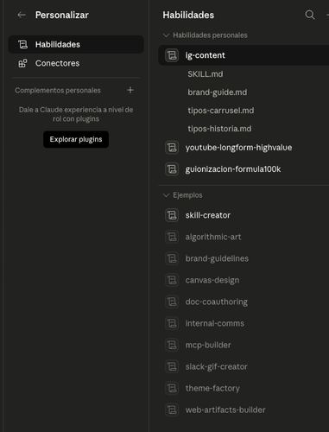Click the Personalizar title
329x432 pixels.
(x=62, y=15)
